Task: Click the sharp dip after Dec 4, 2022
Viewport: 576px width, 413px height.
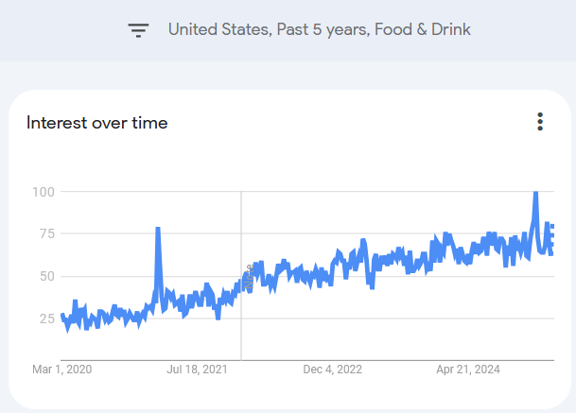Action: tap(372, 286)
